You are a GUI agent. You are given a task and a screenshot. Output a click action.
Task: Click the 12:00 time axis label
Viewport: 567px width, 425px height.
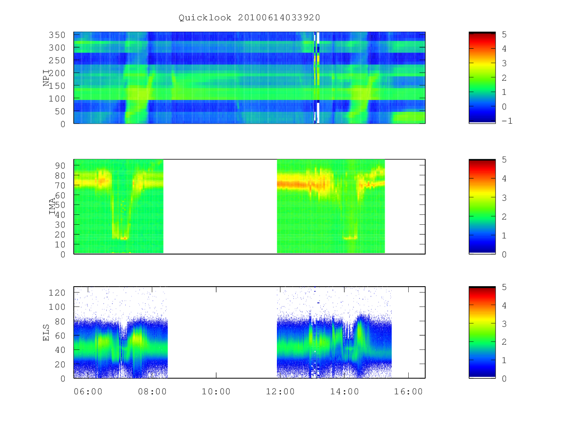pos(280,391)
